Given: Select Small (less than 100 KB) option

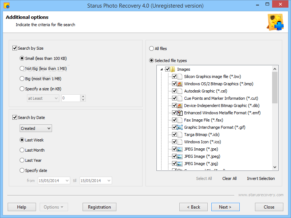Looking at the screenshot, I should pyautogui.click(x=22, y=58).
